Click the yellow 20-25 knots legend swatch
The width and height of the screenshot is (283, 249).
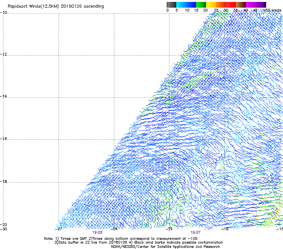(x=211, y=5)
